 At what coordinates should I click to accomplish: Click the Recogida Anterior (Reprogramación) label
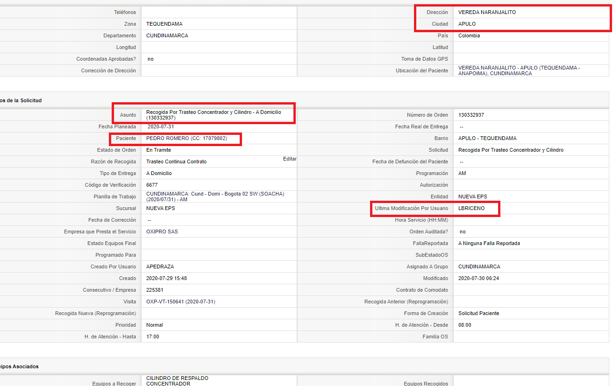point(406,302)
